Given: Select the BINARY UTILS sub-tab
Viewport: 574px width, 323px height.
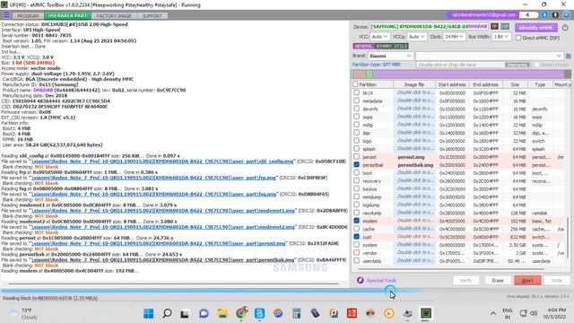Looking at the screenshot, I should pos(392,46).
